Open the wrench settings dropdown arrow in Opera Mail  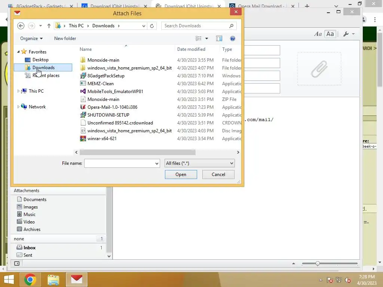coord(353,34)
